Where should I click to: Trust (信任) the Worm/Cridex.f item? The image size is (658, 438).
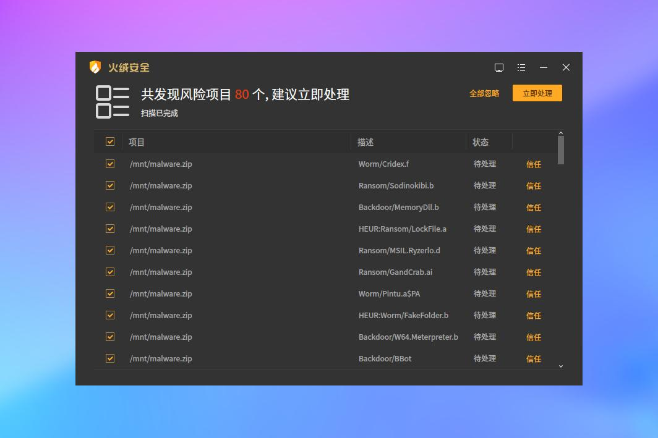point(534,164)
